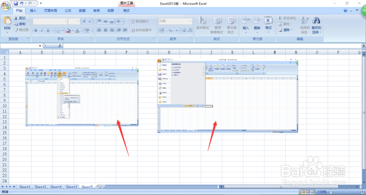Click the Copy (复制) command

point(20,24)
